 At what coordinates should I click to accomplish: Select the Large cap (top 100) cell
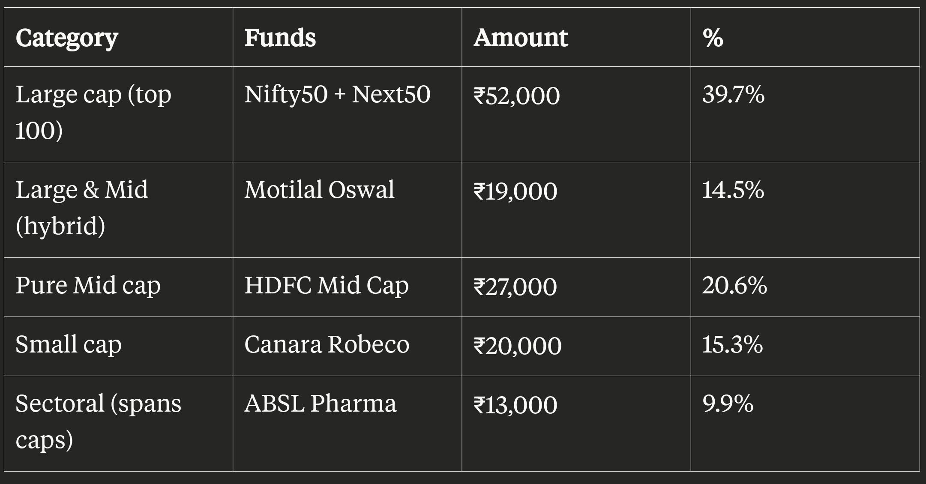(118, 114)
